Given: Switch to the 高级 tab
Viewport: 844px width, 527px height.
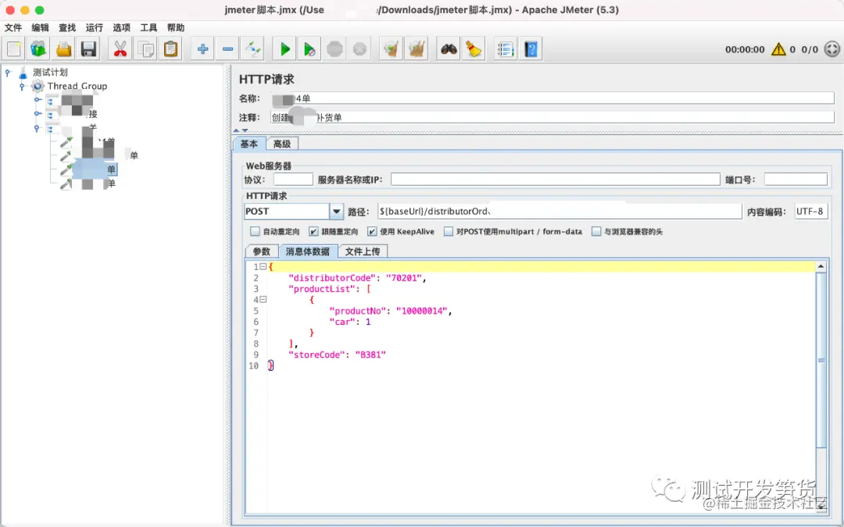Looking at the screenshot, I should coord(282,144).
